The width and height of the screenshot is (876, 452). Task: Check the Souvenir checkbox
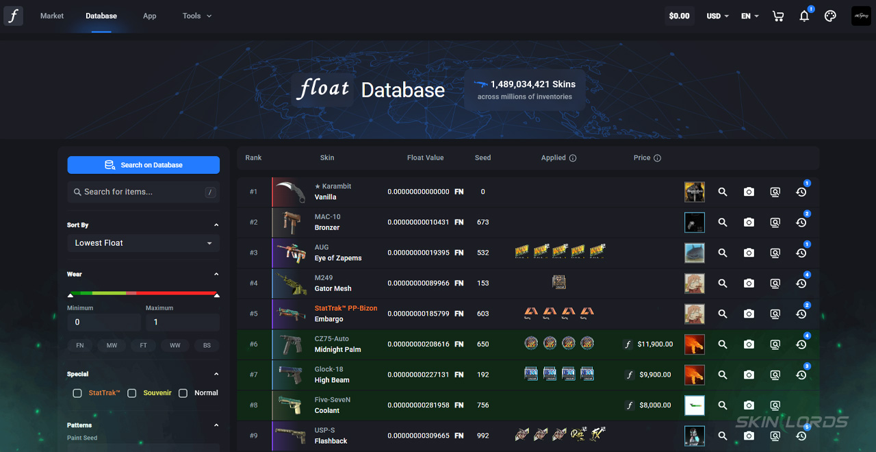point(131,393)
